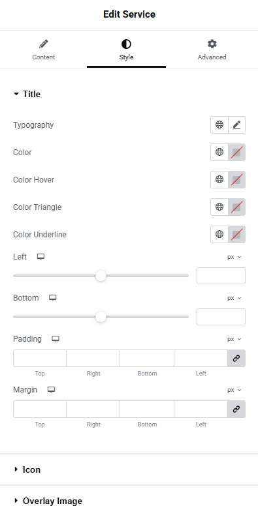This screenshot has width=258, height=519.
Task: Click responsive device icon beside Bottom
Action: click(53, 298)
